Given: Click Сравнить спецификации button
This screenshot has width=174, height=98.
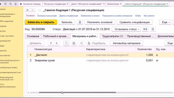Looking at the screenshot, I should [x=135, y=22].
